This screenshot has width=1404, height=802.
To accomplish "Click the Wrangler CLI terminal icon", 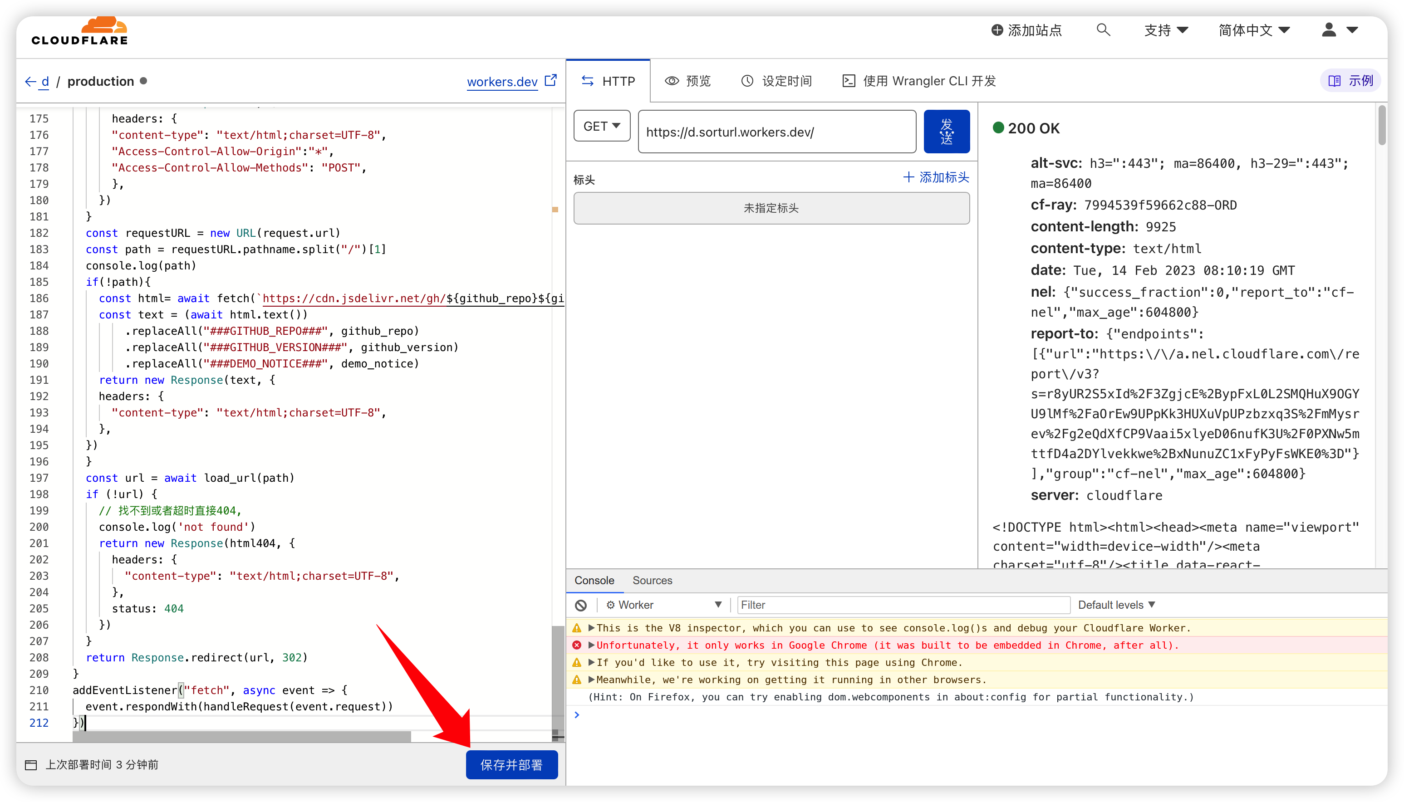I will click(848, 80).
